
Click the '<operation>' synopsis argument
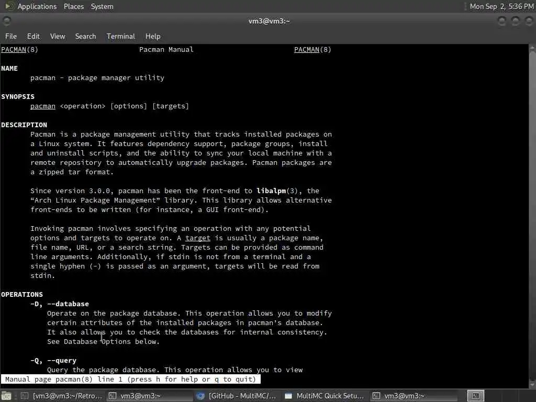(x=82, y=106)
